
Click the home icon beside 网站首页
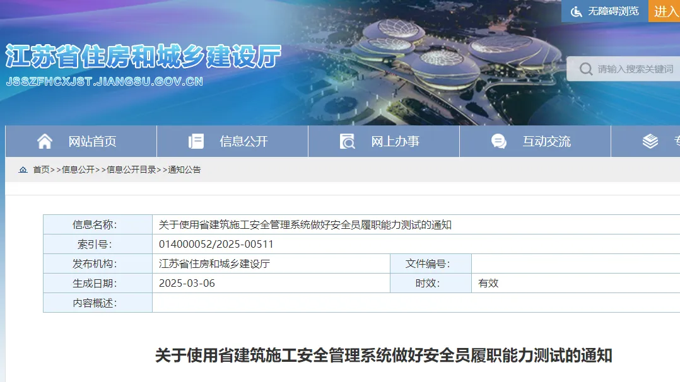tap(44, 141)
